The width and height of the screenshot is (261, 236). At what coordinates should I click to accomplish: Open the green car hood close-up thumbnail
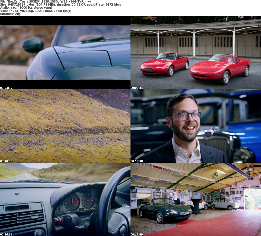click(x=65, y=53)
